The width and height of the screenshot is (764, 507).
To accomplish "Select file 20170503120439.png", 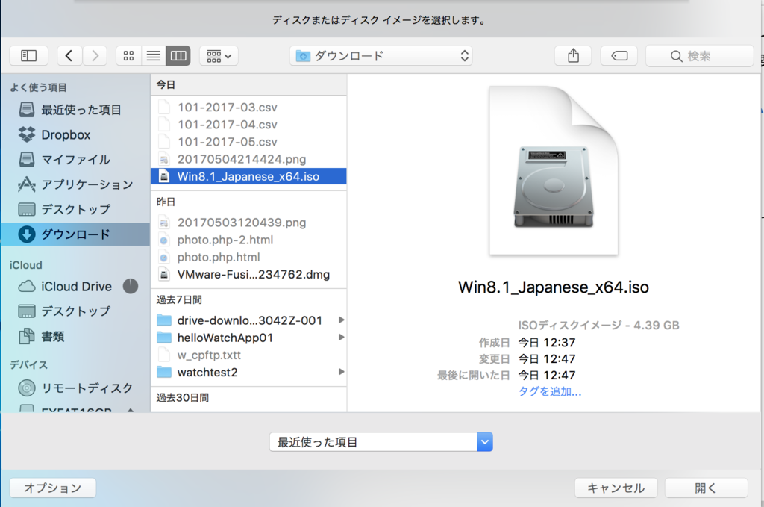I will (248, 223).
